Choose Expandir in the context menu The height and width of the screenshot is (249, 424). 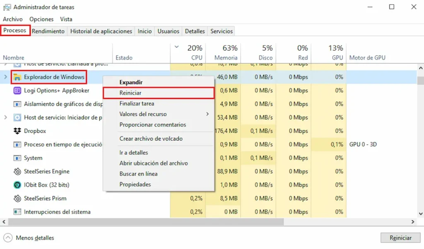click(159, 82)
